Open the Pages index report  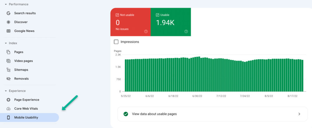pyautogui.click(x=19, y=52)
